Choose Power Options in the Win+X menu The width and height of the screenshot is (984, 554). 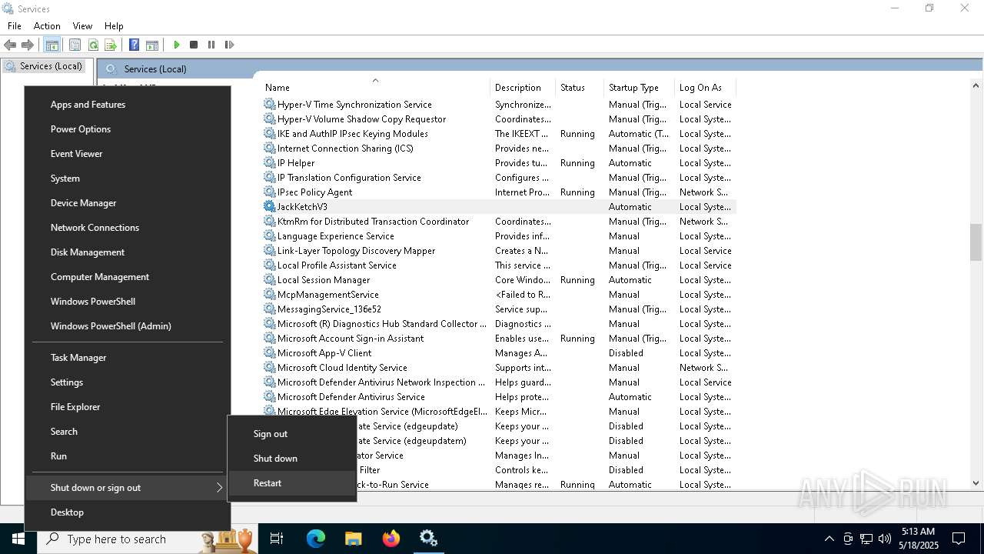pyautogui.click(x=128, y=129)
